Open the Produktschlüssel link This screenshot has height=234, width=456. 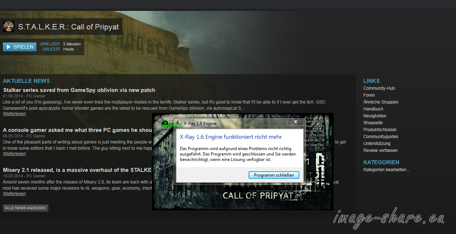380,130
